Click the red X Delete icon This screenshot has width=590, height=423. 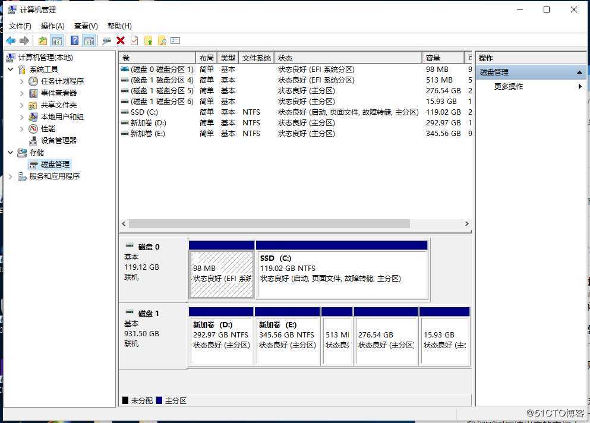point(121,40)
